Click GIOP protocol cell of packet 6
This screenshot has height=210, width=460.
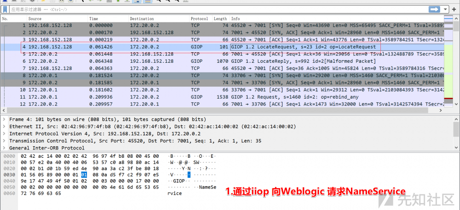point(196,61)
